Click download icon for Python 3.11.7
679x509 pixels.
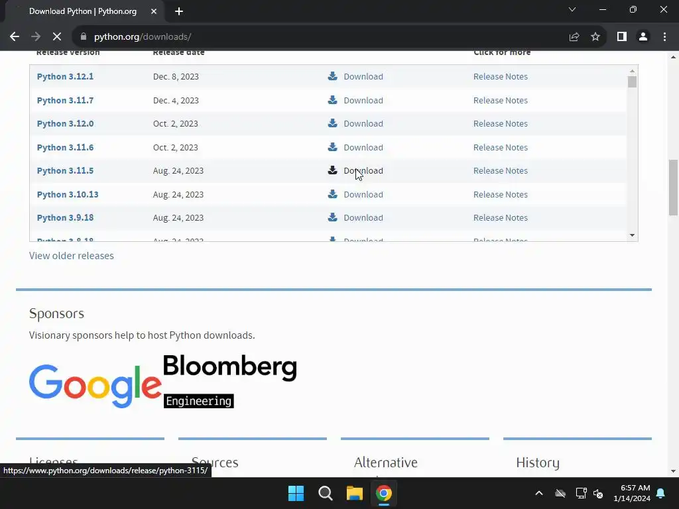pyautogui.click(x=333, y=100)
